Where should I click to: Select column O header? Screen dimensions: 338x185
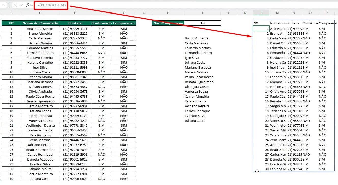click(310, 13)
